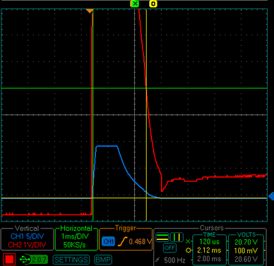Click the X cursor voltage 20.70 V
Image resolution: width=274 pixels, height=266 pixels.
tap(246, 242)
